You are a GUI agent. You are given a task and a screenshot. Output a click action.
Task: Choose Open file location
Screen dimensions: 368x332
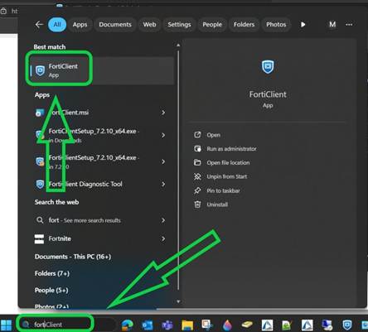tap(228, 163)
